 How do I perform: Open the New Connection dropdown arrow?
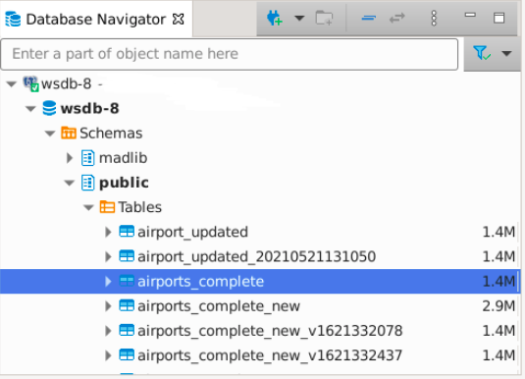(x=299, y=18)
